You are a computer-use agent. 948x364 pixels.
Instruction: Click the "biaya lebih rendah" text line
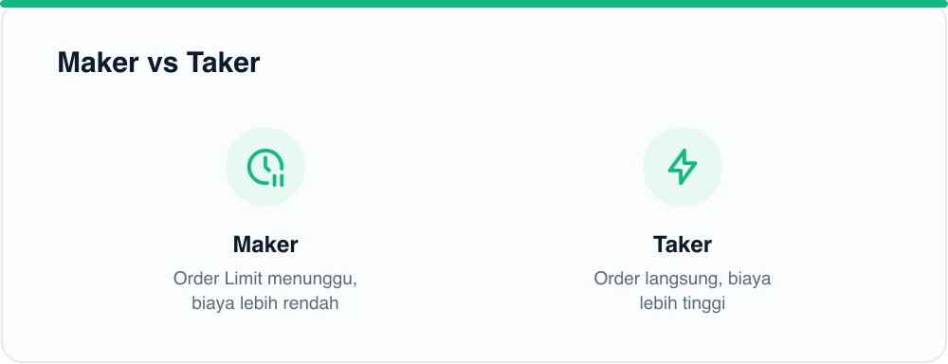pos(265,303)
